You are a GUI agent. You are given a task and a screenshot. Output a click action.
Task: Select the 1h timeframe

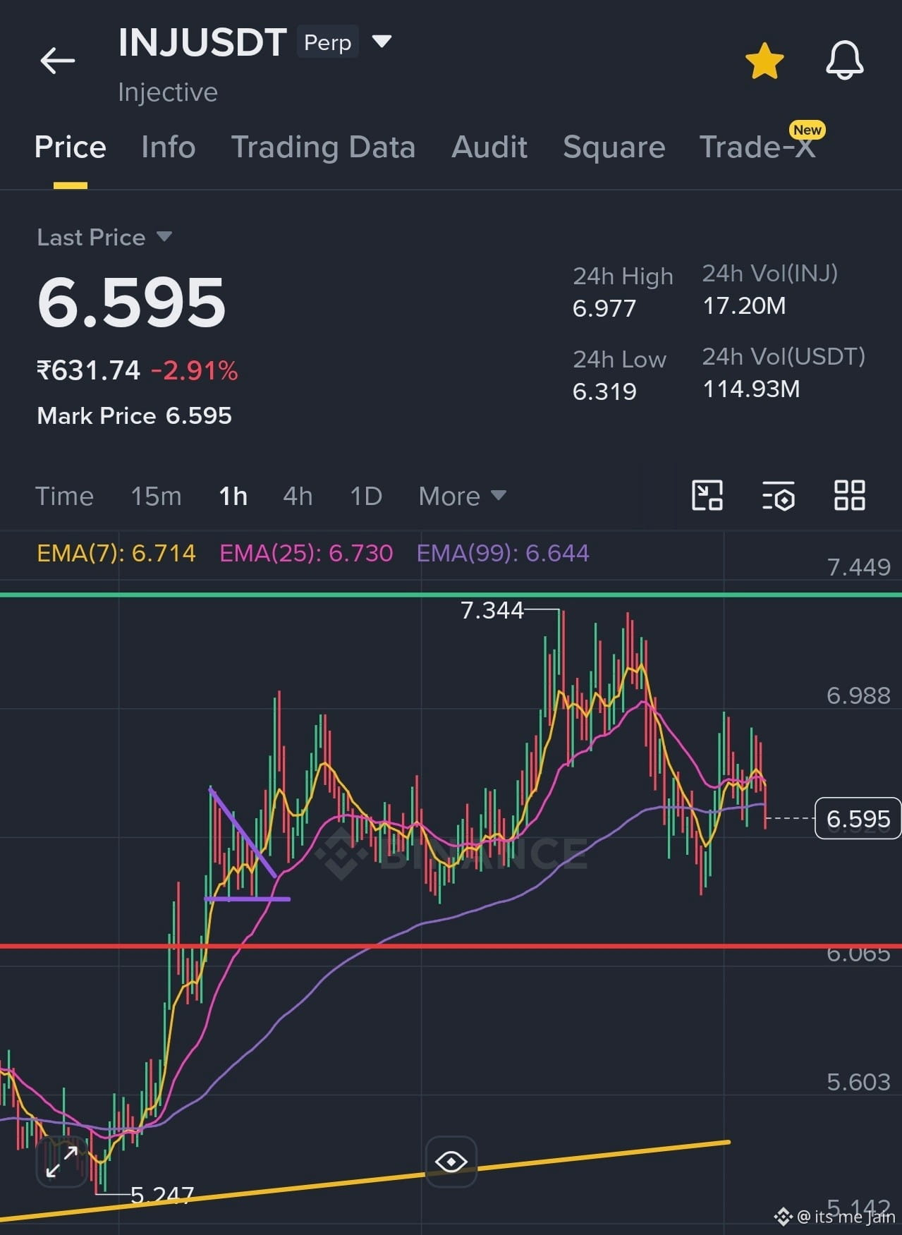click(233, 497)
